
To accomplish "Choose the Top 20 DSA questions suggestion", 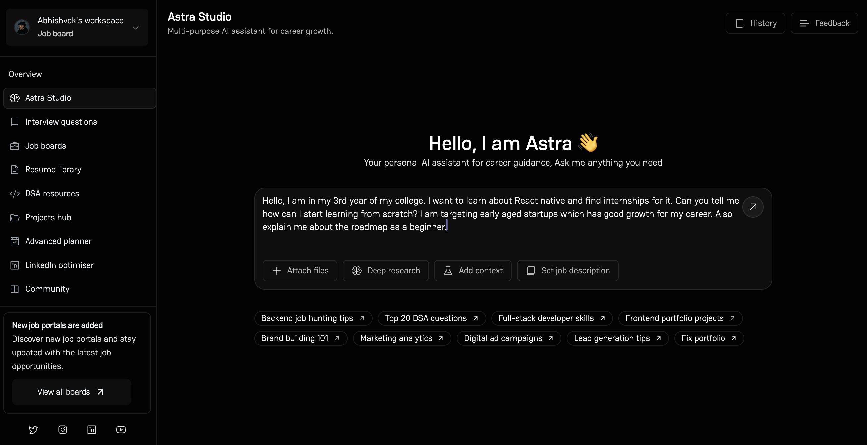I will point(432,318).
